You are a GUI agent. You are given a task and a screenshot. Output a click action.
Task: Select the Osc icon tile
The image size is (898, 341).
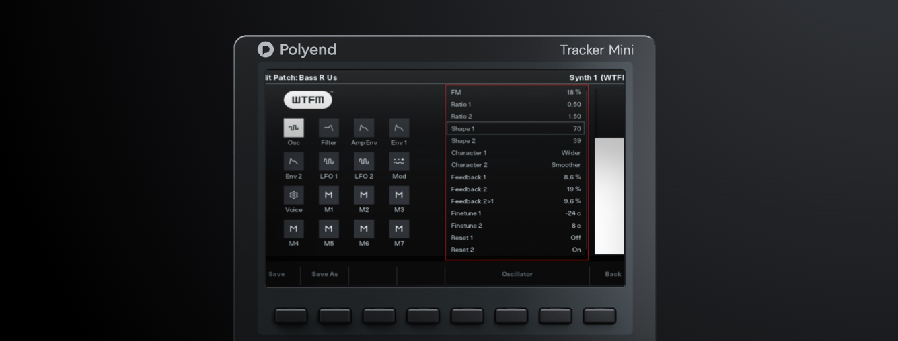pos(294,128)
